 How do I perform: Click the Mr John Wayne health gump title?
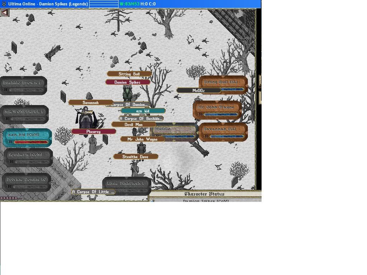coord(216,107)
